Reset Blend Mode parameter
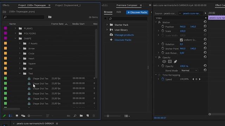225x126 pixels. [x=205, y=70]
